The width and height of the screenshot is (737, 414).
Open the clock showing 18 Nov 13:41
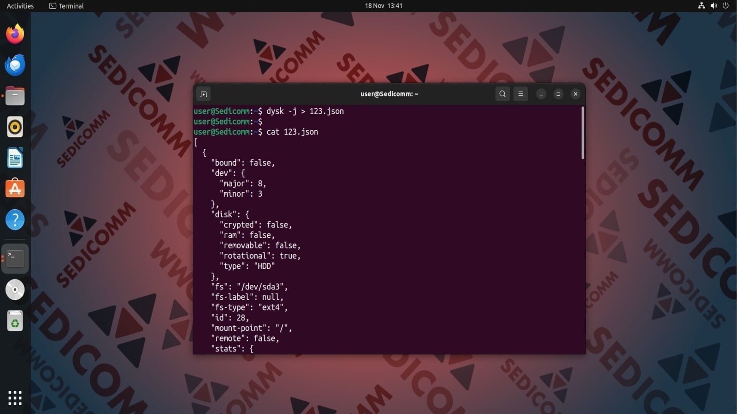click(383, 6)
